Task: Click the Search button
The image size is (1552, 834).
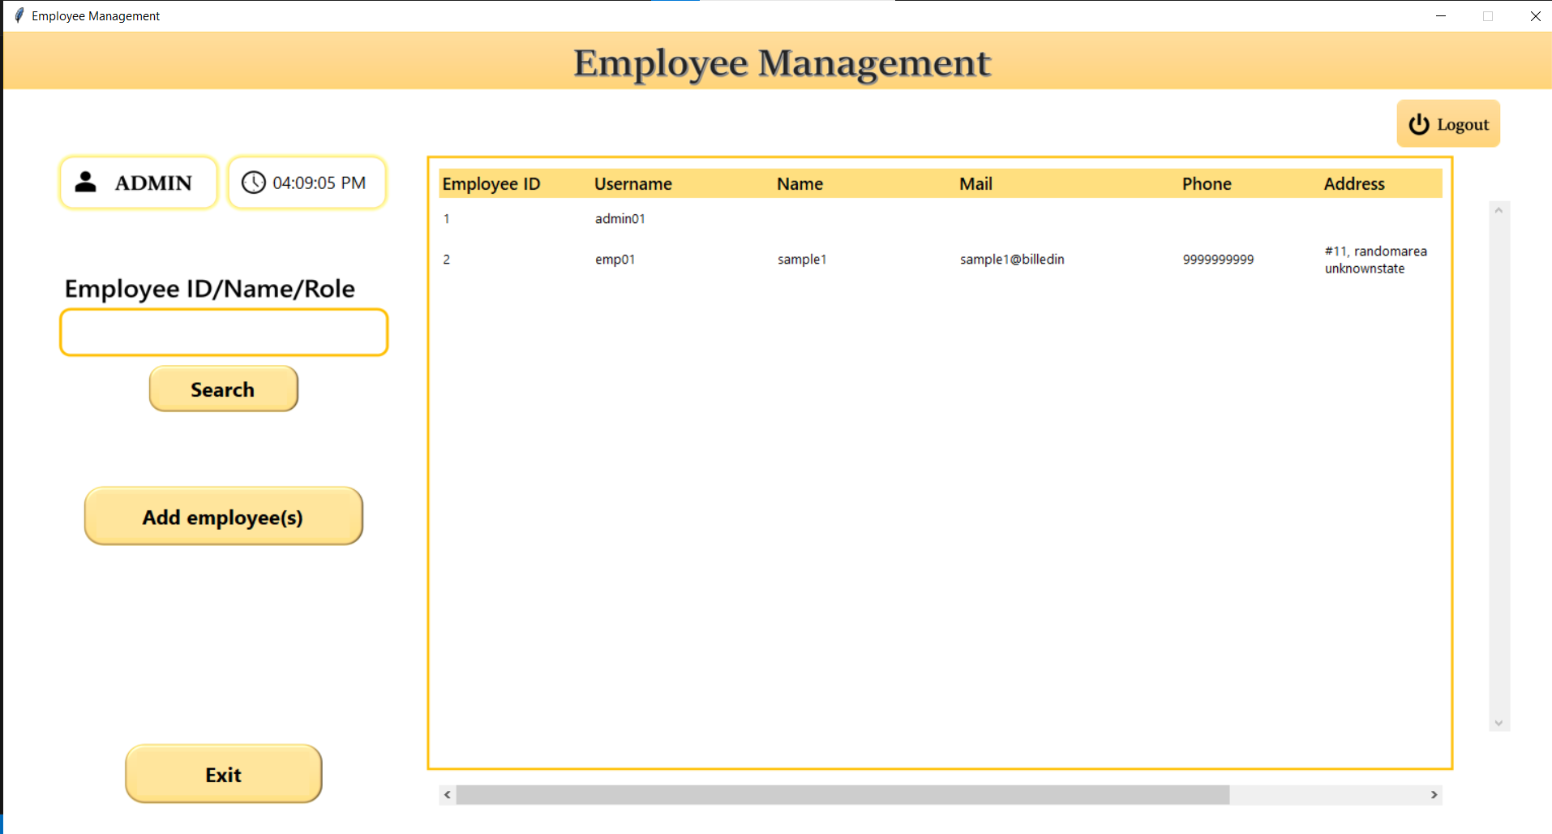Action: point(224,389)
